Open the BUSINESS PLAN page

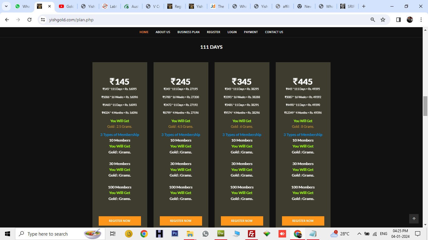click(188, 32)
